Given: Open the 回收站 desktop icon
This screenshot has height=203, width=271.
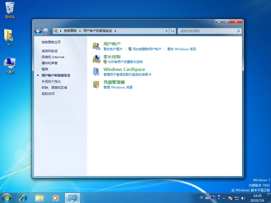Looking at the screenshot, I should point(9,9).
